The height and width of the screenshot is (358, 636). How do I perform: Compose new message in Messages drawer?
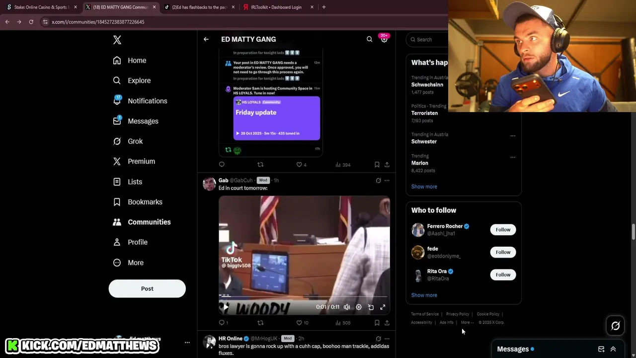601,349
